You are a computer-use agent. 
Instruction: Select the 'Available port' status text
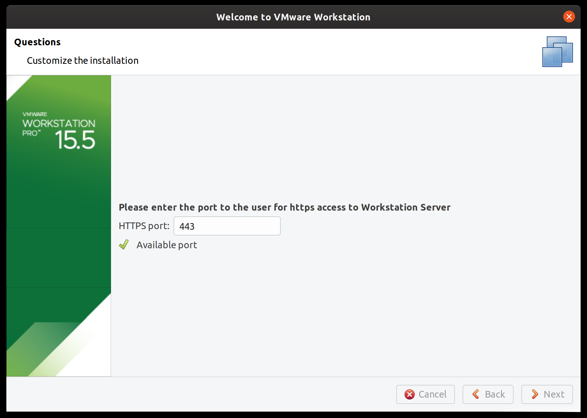click(167, 245)
